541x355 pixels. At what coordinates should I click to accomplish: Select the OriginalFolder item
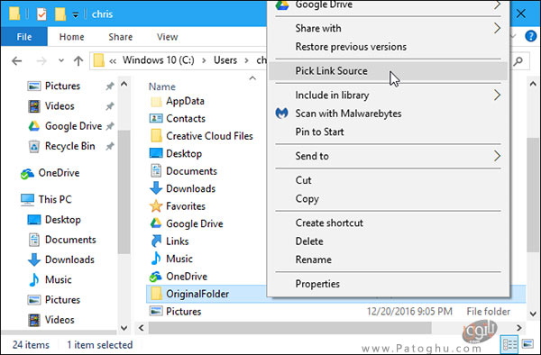(x=197, y=294)
